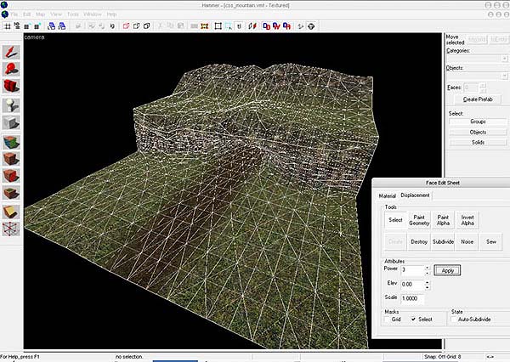Viewport: 510px width, 362px height.
Task: Click the Scale input field
Action: pyautogui.click(x=411, y=299)
